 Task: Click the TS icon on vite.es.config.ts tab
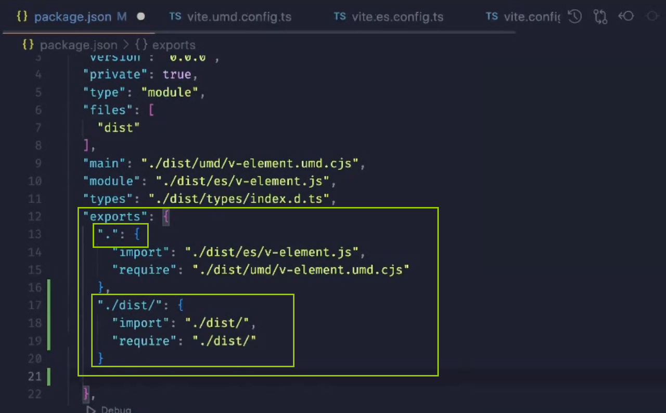339,17
